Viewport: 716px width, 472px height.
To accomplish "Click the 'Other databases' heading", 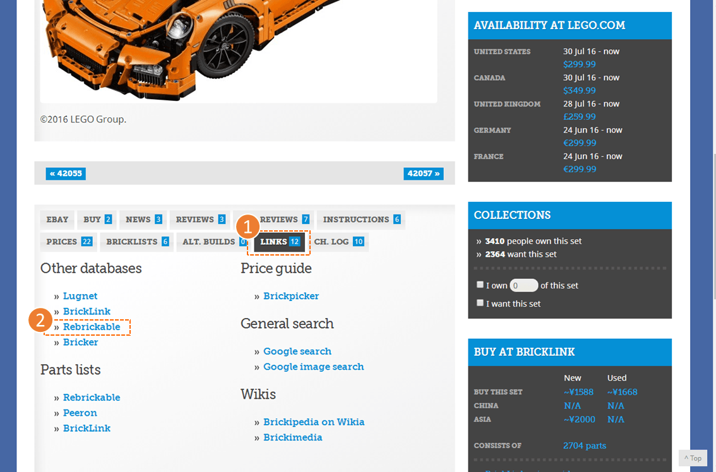I will (x=91, y=268).
